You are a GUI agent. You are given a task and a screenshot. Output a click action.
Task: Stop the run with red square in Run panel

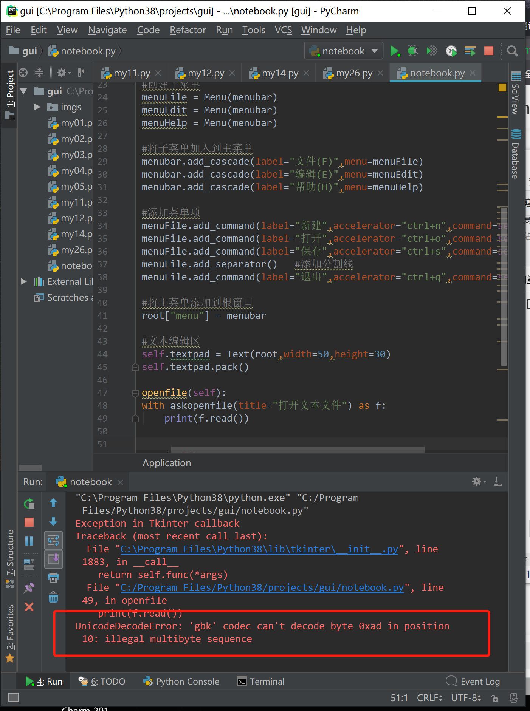point(29,522)
